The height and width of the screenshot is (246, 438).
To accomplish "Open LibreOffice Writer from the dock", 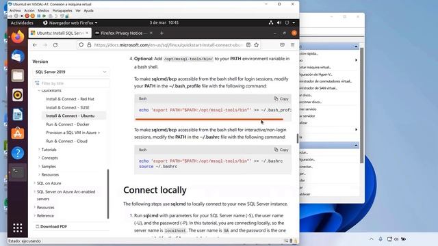I will 18,114.
